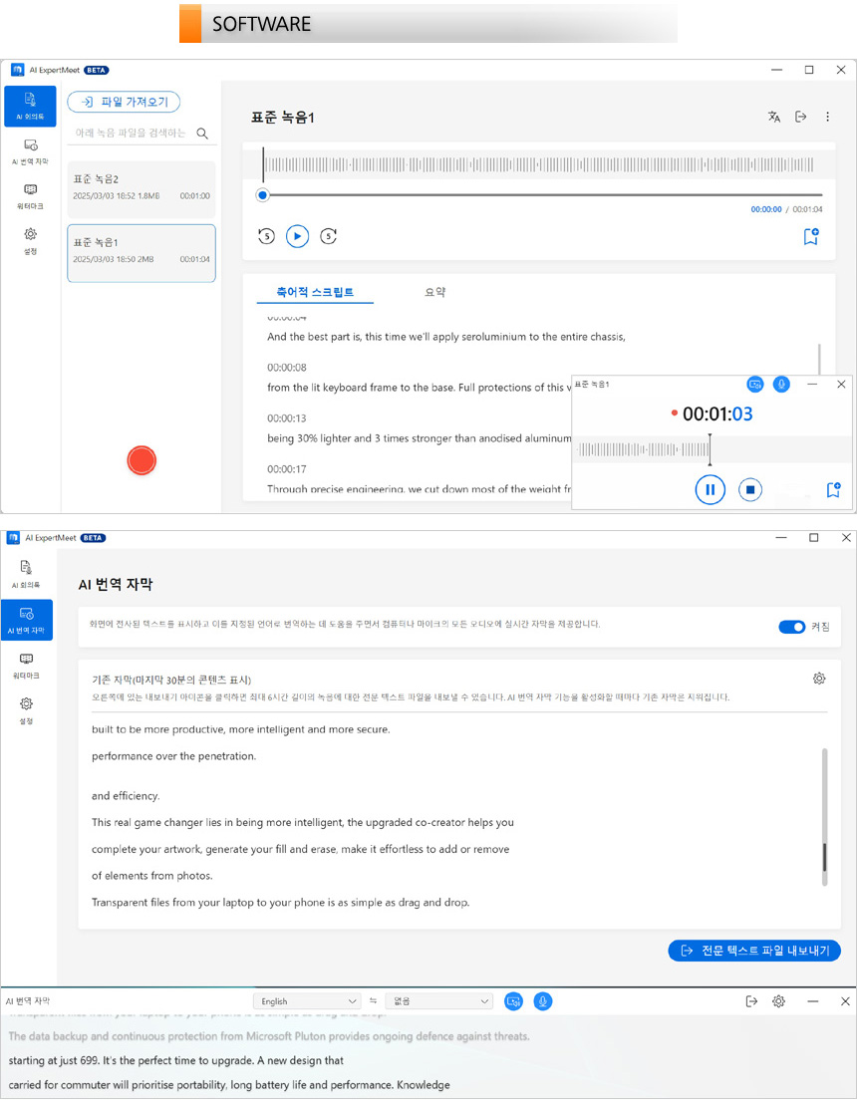857x1103 pixels.
Task: Click the red record button
Action: coord(142,460)
